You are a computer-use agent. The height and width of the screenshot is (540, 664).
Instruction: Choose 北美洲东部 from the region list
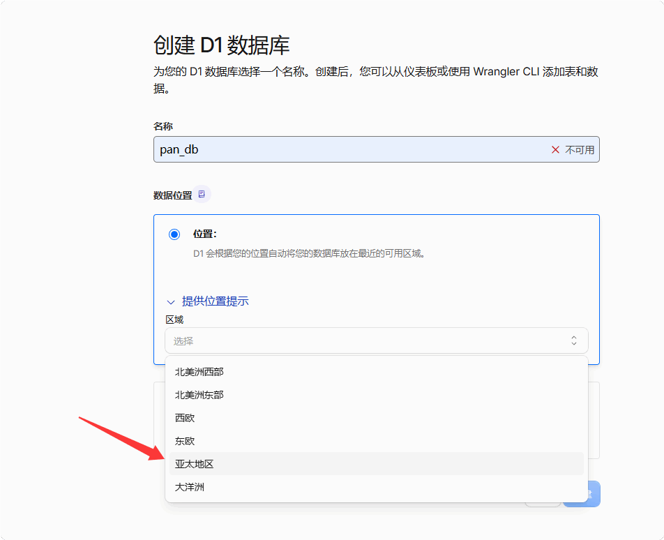(376, 395)
